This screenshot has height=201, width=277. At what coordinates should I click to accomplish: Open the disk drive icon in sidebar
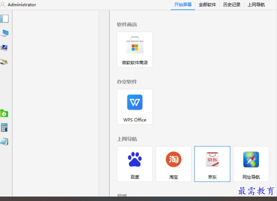4,62
